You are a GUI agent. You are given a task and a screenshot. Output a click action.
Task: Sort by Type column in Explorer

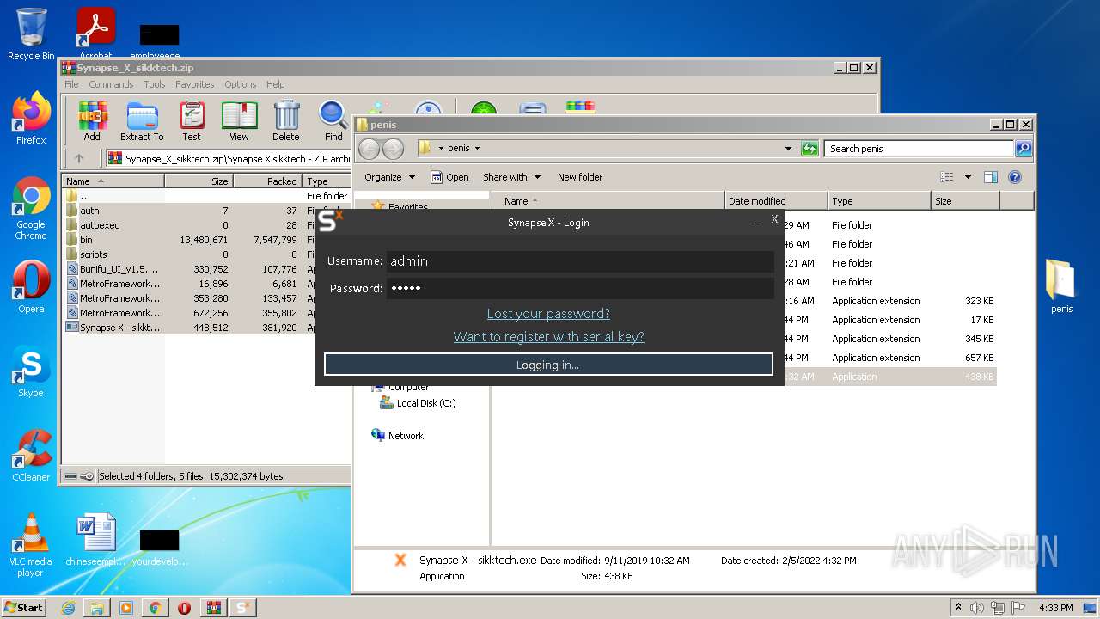pyautogui.click(x=879, y=201)
